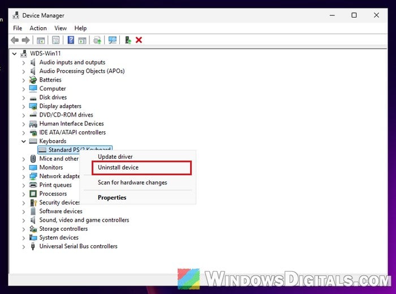Screen dimensions: 396x294
Task: Click the Back arrow toolbar icon
Action: coord(15,40)
